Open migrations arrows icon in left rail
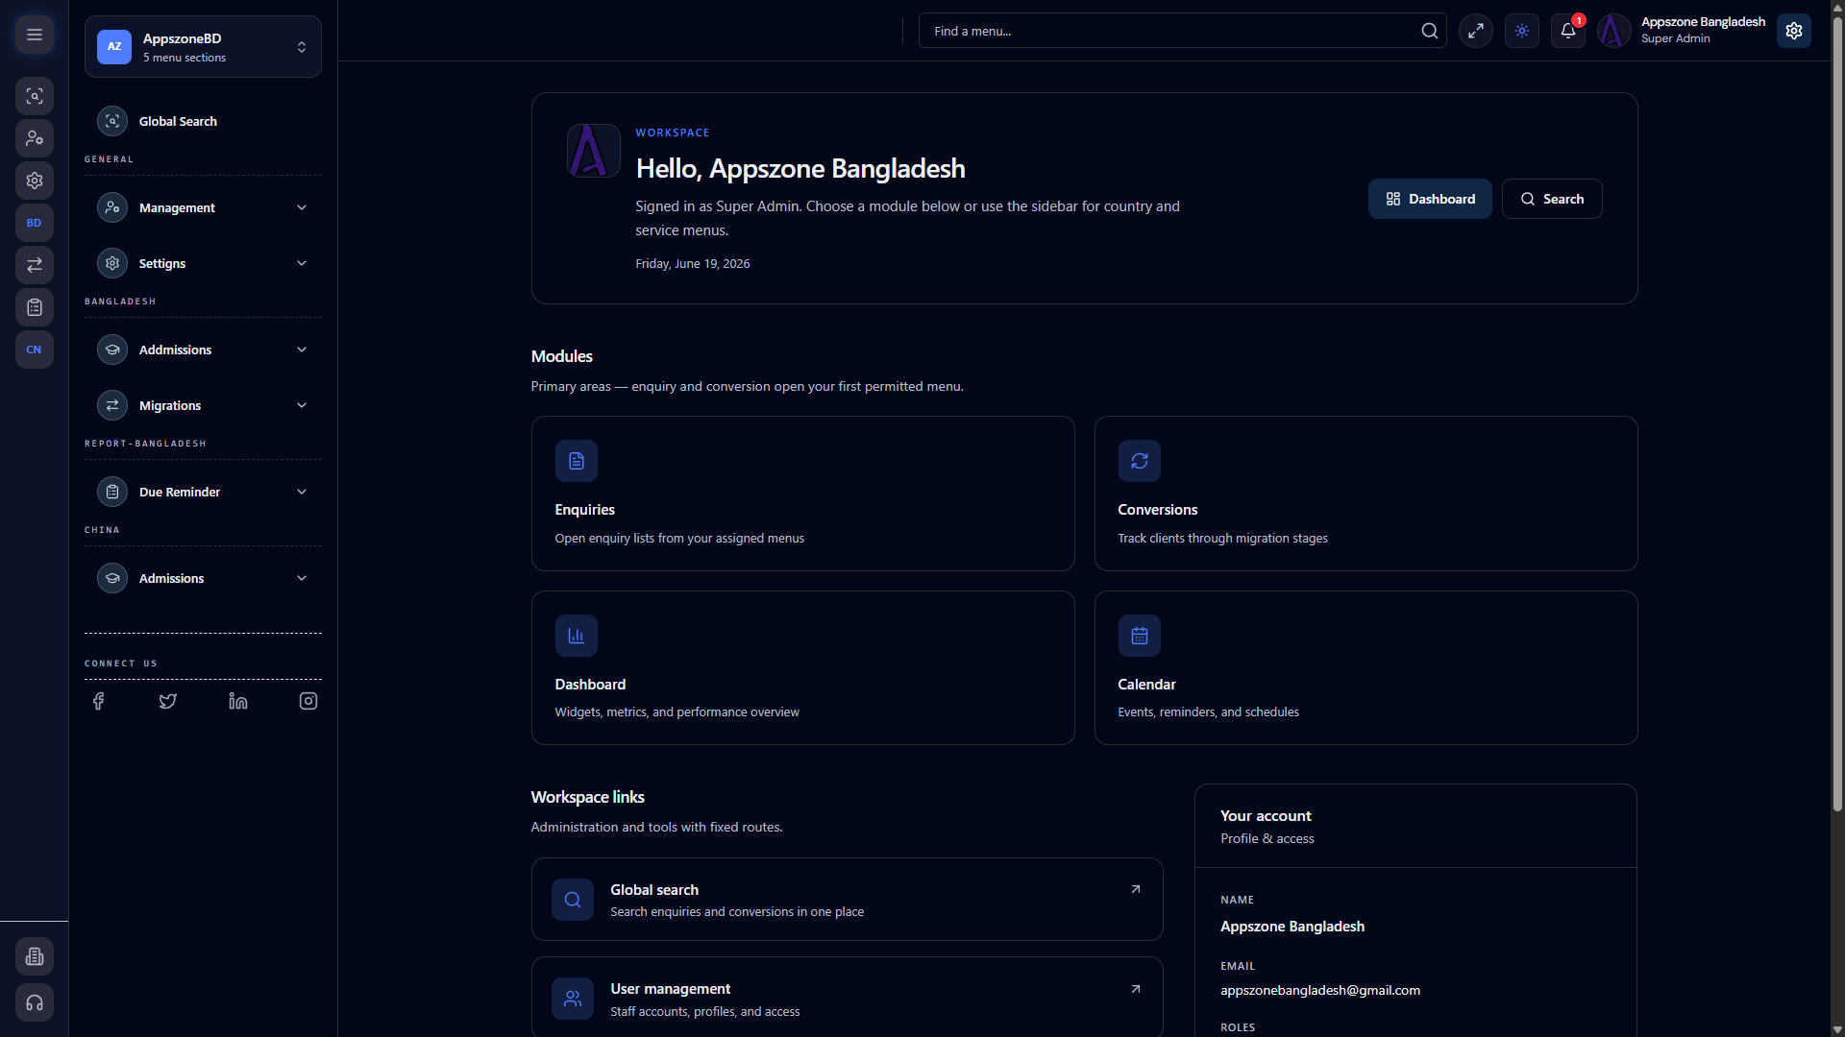Screen dimensions: 1845x1037 pyautogui.click(x=35, y=265)
